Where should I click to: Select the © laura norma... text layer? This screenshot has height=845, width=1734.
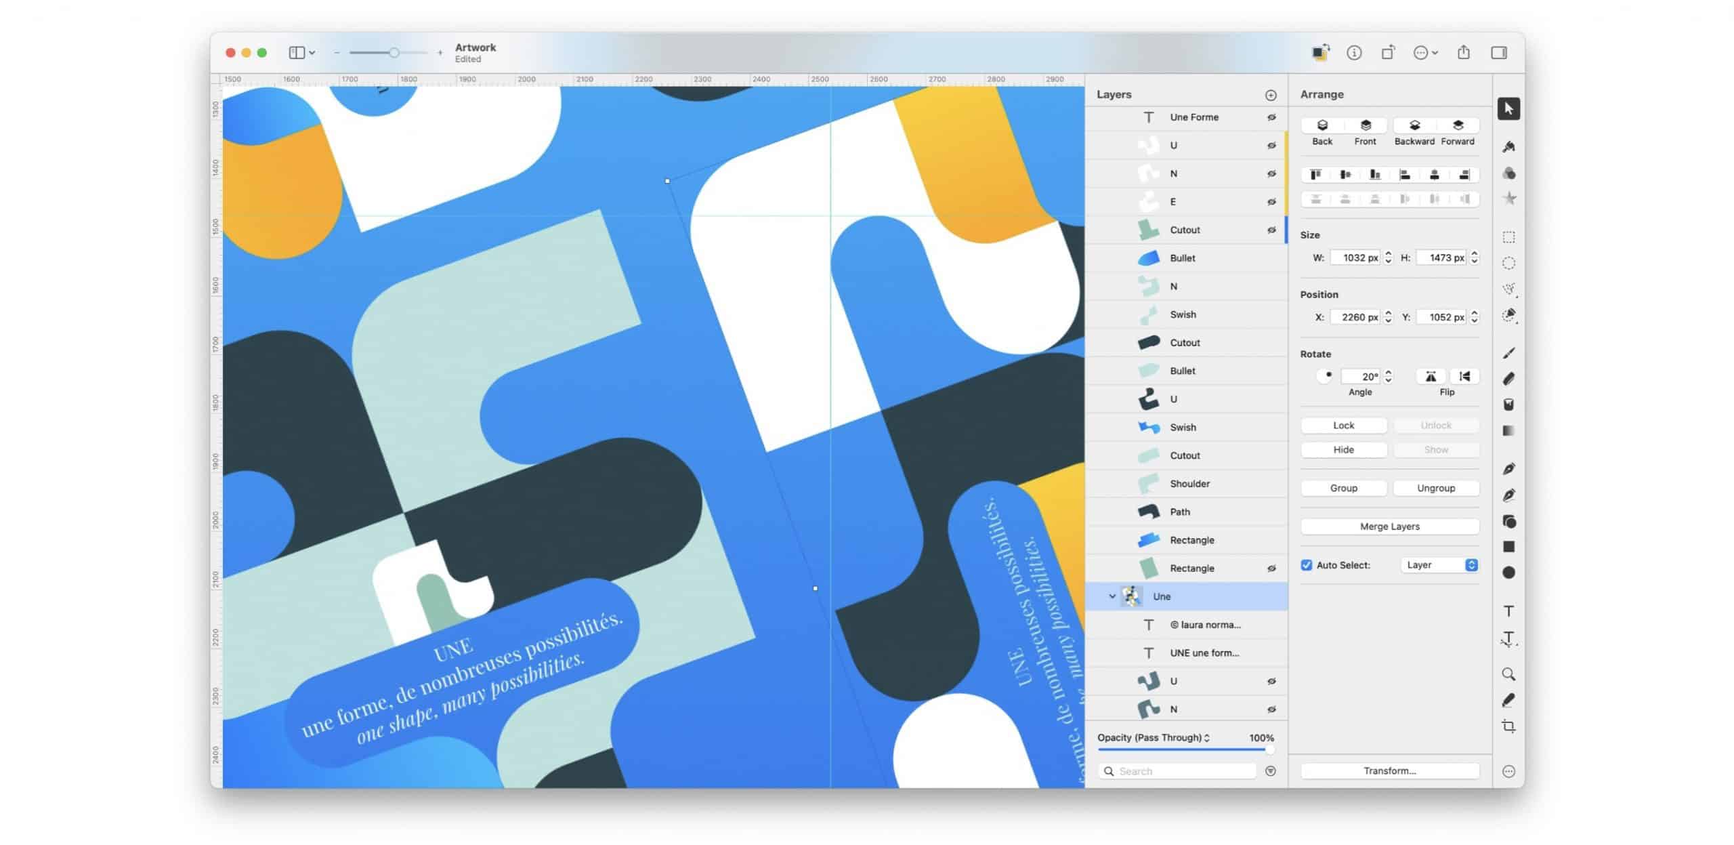1186,625
